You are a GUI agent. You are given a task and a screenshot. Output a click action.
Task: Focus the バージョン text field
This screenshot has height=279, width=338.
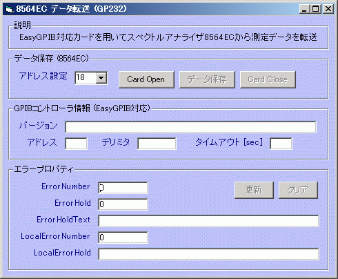pyautogui.click(x=190, y=127)
